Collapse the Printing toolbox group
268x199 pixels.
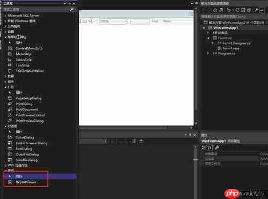click(x=5, y=87)
